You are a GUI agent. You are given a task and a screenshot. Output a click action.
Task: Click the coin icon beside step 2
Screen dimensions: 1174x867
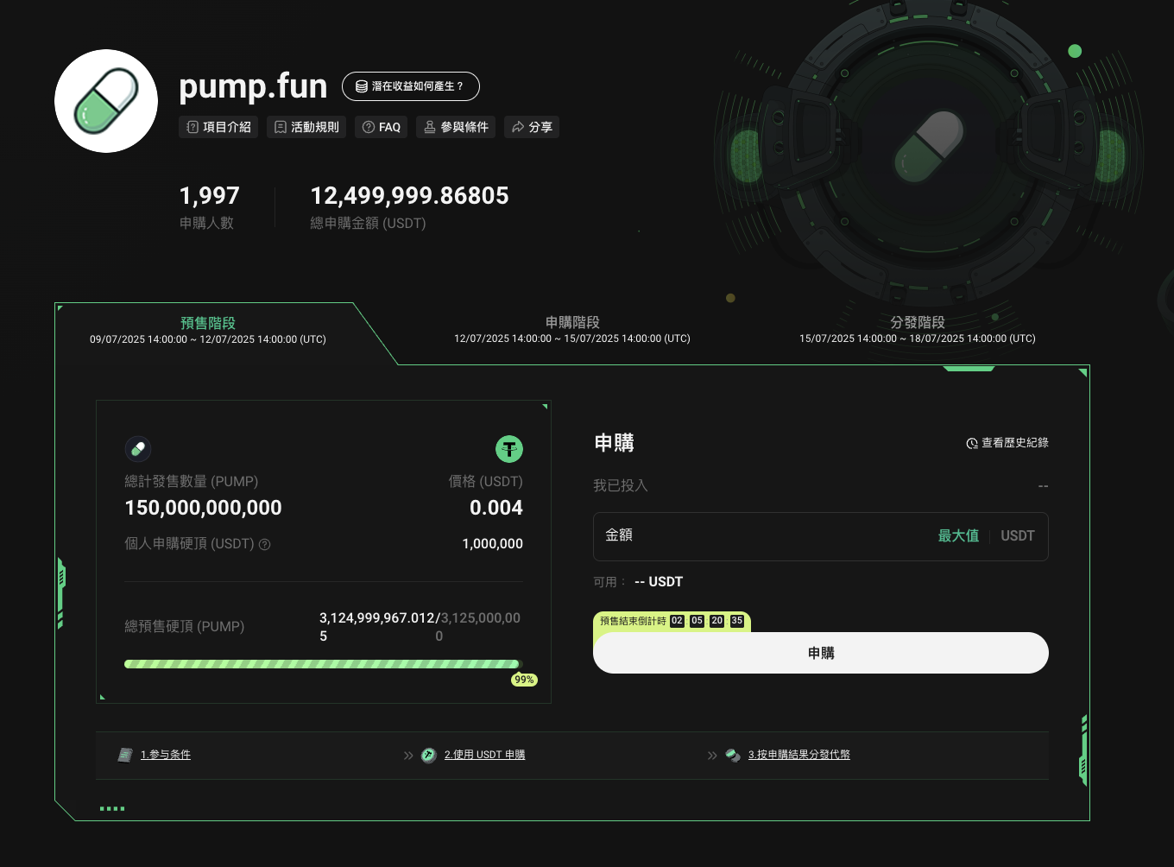click(x=429, y=756)
